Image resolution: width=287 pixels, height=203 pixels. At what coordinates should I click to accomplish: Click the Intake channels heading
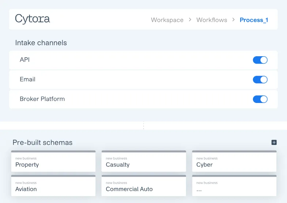pos(41,43)
